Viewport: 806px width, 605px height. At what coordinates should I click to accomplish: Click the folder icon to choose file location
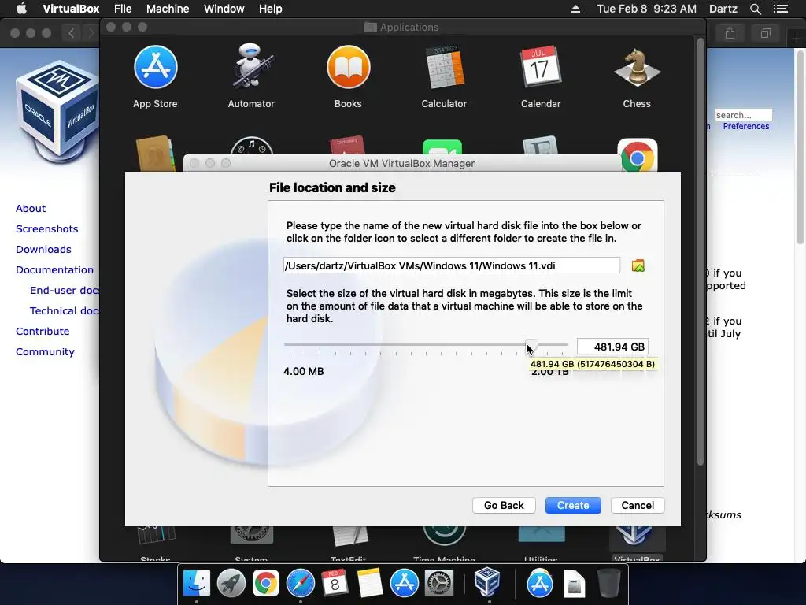click(x=638, y=265)
